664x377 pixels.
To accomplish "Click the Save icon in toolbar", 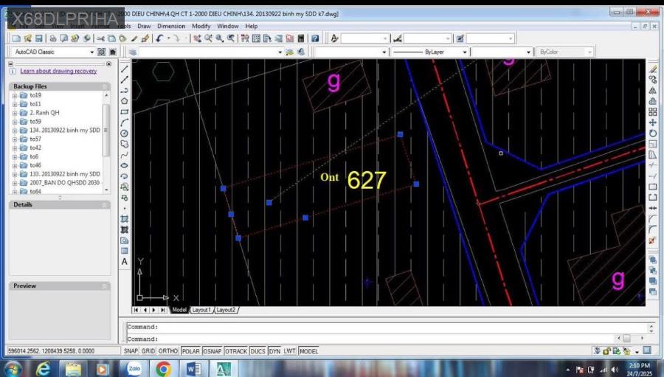I will coord(40,38).
